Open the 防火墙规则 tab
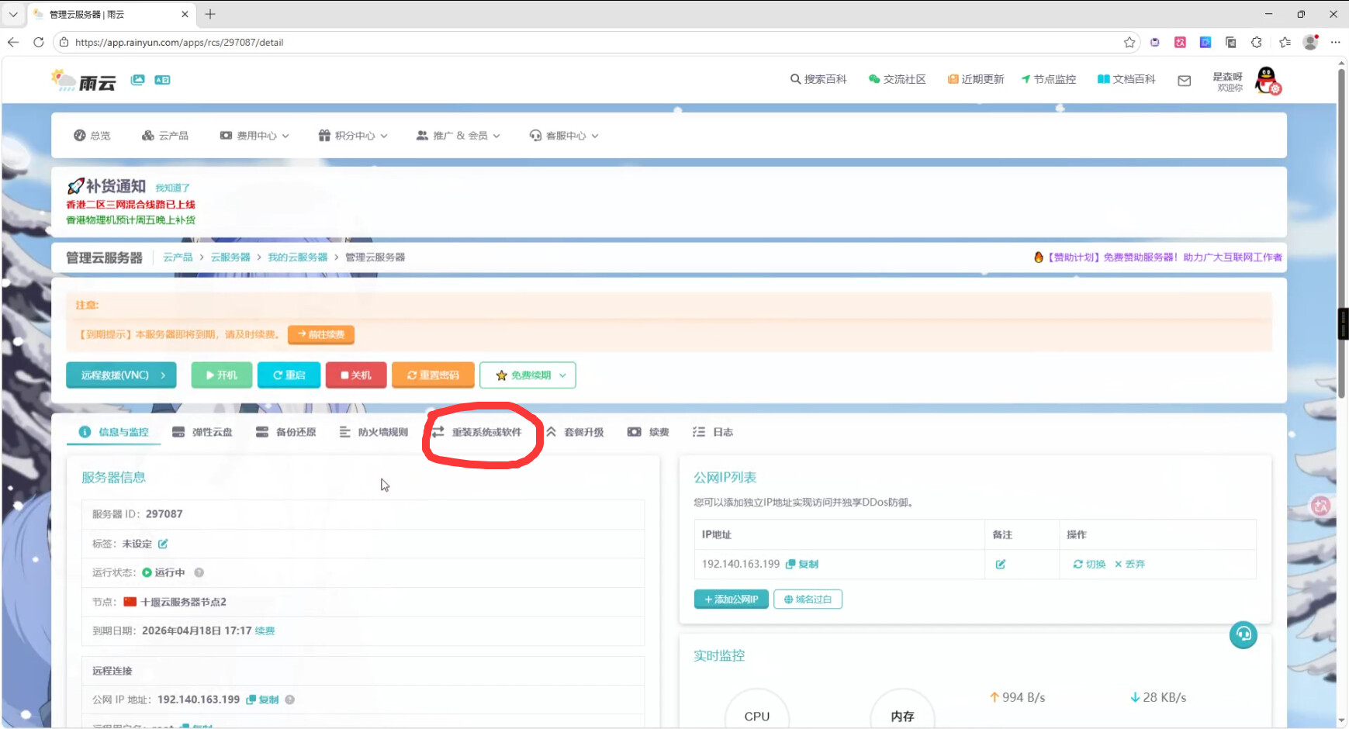The height and width of the screenshot is (729, 1349). tap(374, 432)
